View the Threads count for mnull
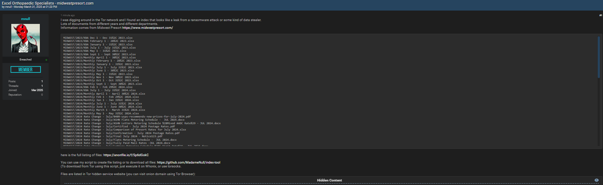 (42, 86)
